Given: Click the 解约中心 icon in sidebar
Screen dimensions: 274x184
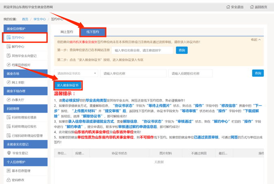Looking at the screenshot, I should pos(9,47).
